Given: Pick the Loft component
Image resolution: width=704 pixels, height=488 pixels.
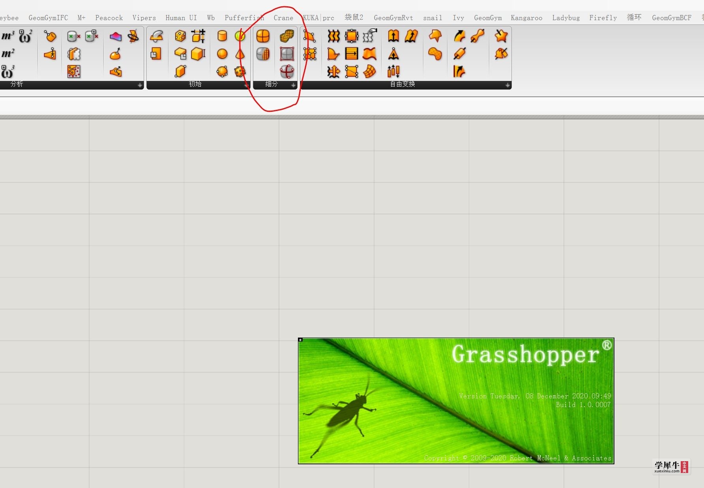Looking at the screenshot, I should 334,36.
